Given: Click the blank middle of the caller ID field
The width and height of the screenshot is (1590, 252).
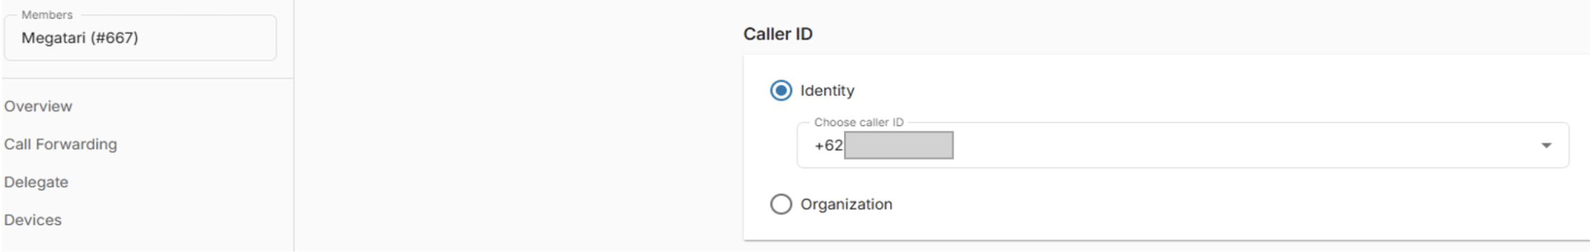Looking at the screenshot, I should tap(1241, 145).
